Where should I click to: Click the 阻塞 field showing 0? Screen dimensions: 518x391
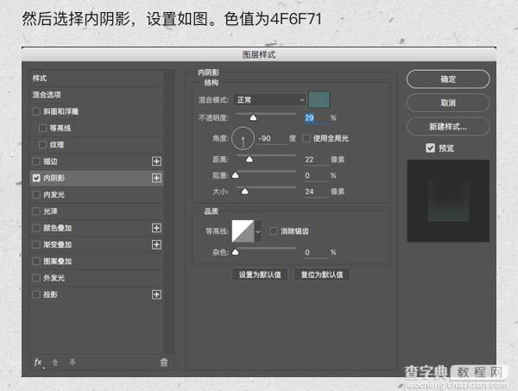317,176
